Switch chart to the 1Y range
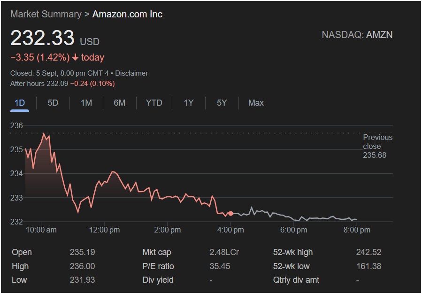This screenshot has width=422, height=294. pos(188,103)
